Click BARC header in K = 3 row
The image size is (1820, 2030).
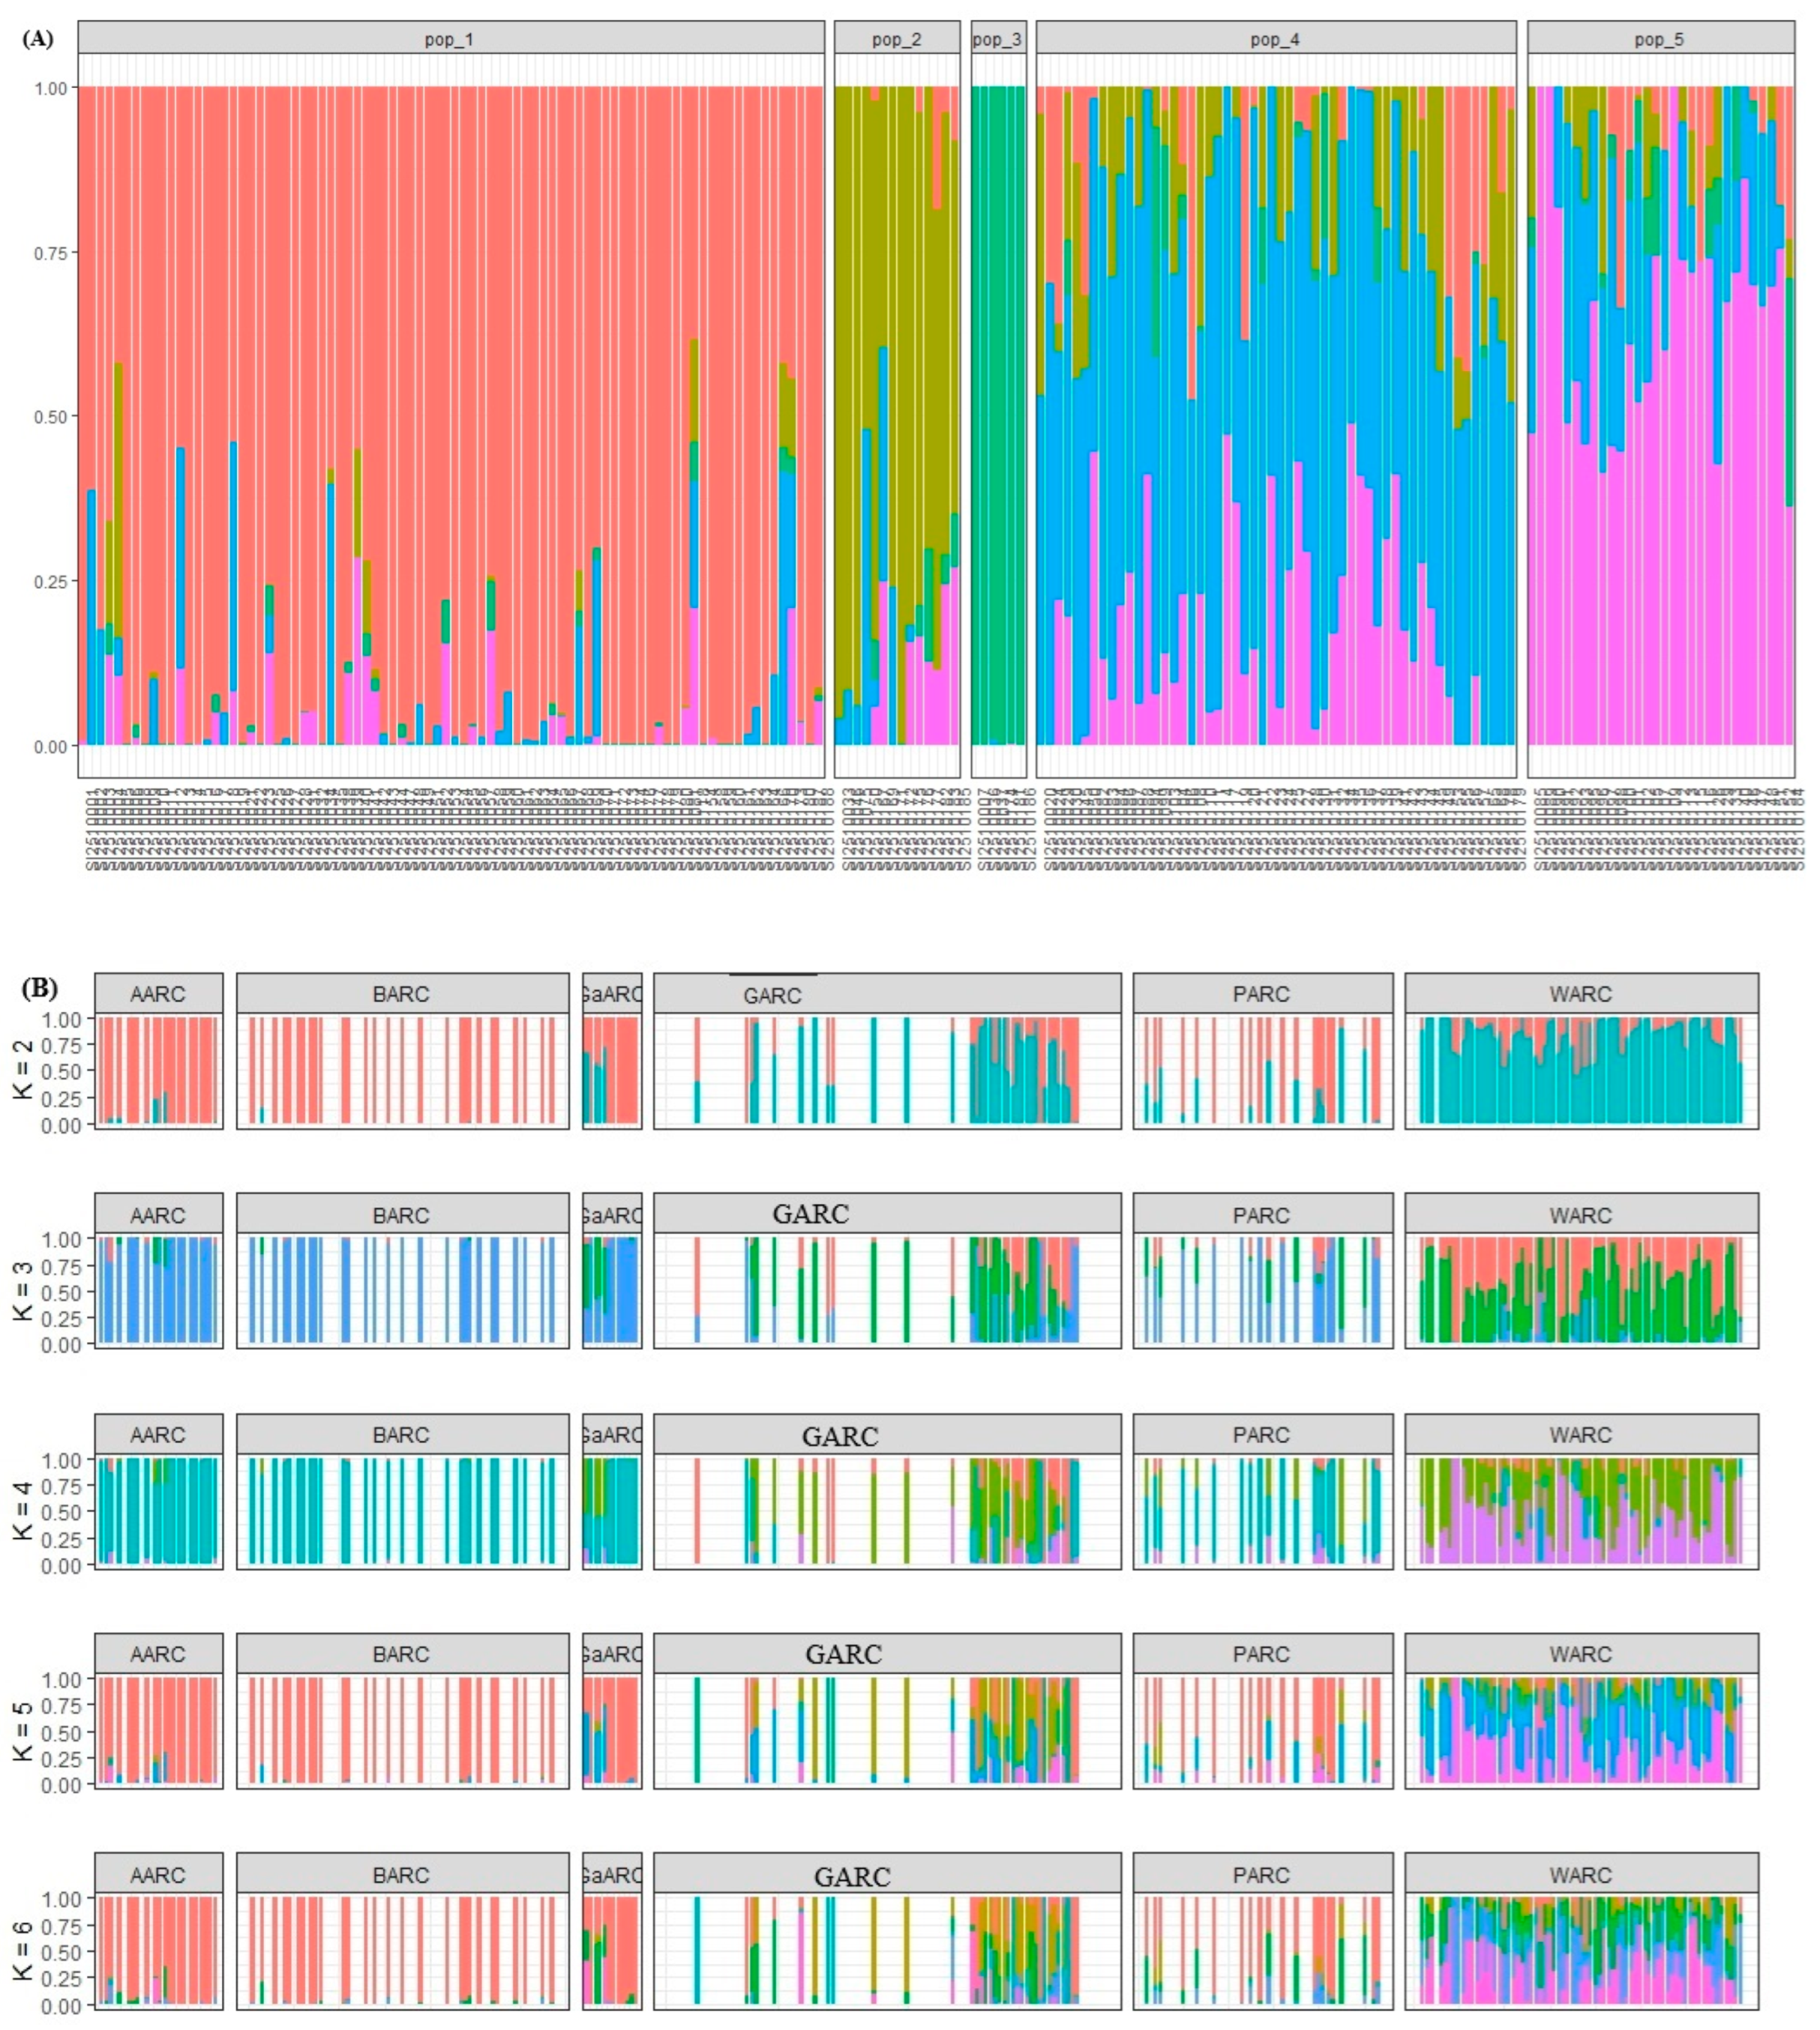[x=401, y=1215]
